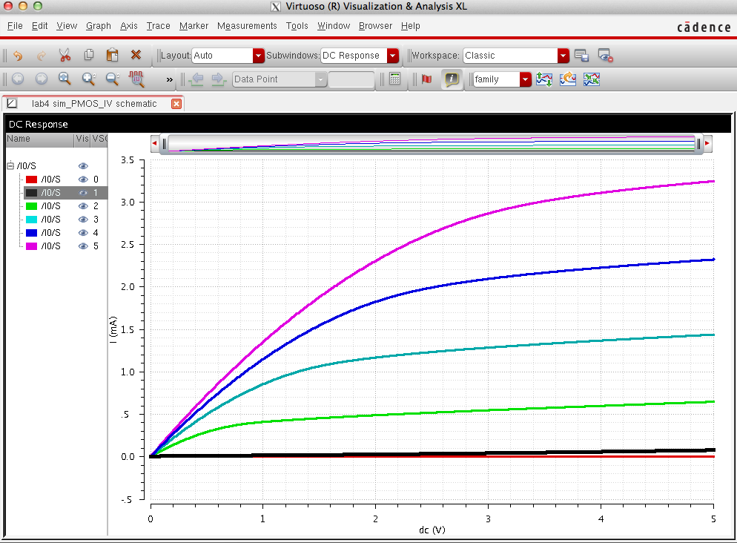Click the window eye icon beside Workspace
Viewport: 737px width, 543px height.
[605, 56]
